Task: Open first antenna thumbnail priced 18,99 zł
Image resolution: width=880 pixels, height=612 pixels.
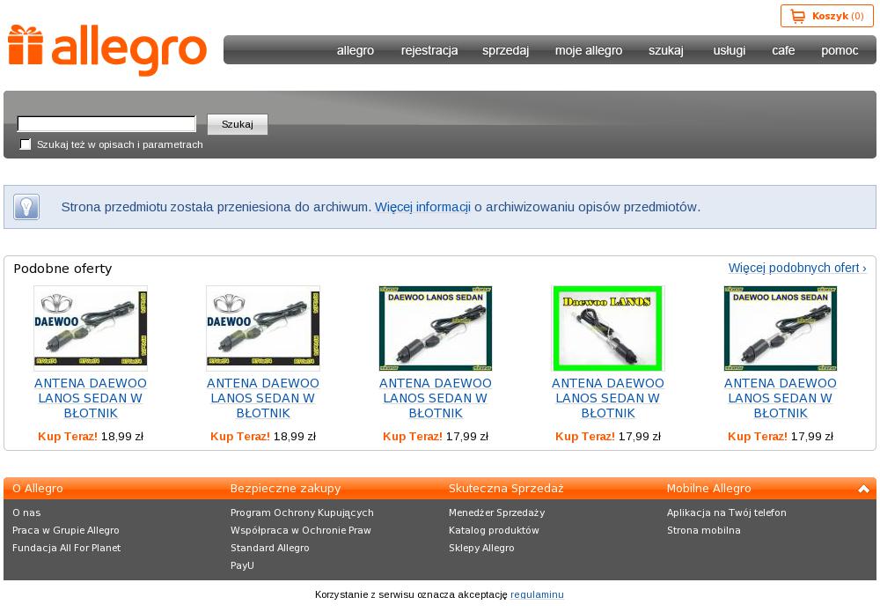Action: pyautogui.click(x=91, y=328)
